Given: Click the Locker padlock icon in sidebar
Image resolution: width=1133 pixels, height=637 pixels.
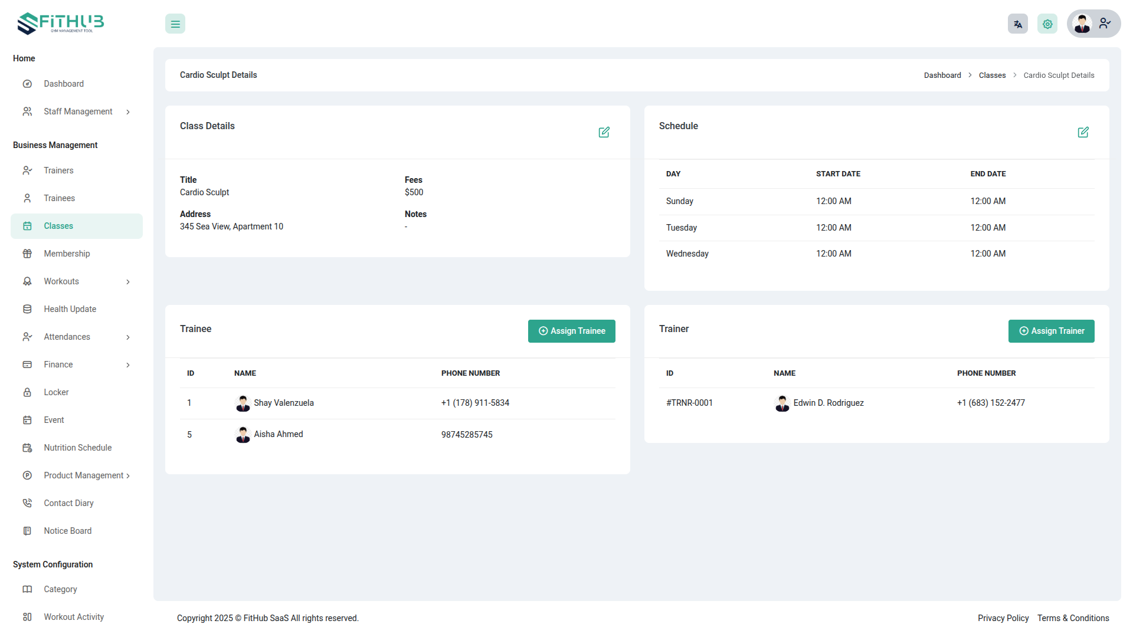Looking at the screenshot, I should pyautogui.click(x=27, y=392).
